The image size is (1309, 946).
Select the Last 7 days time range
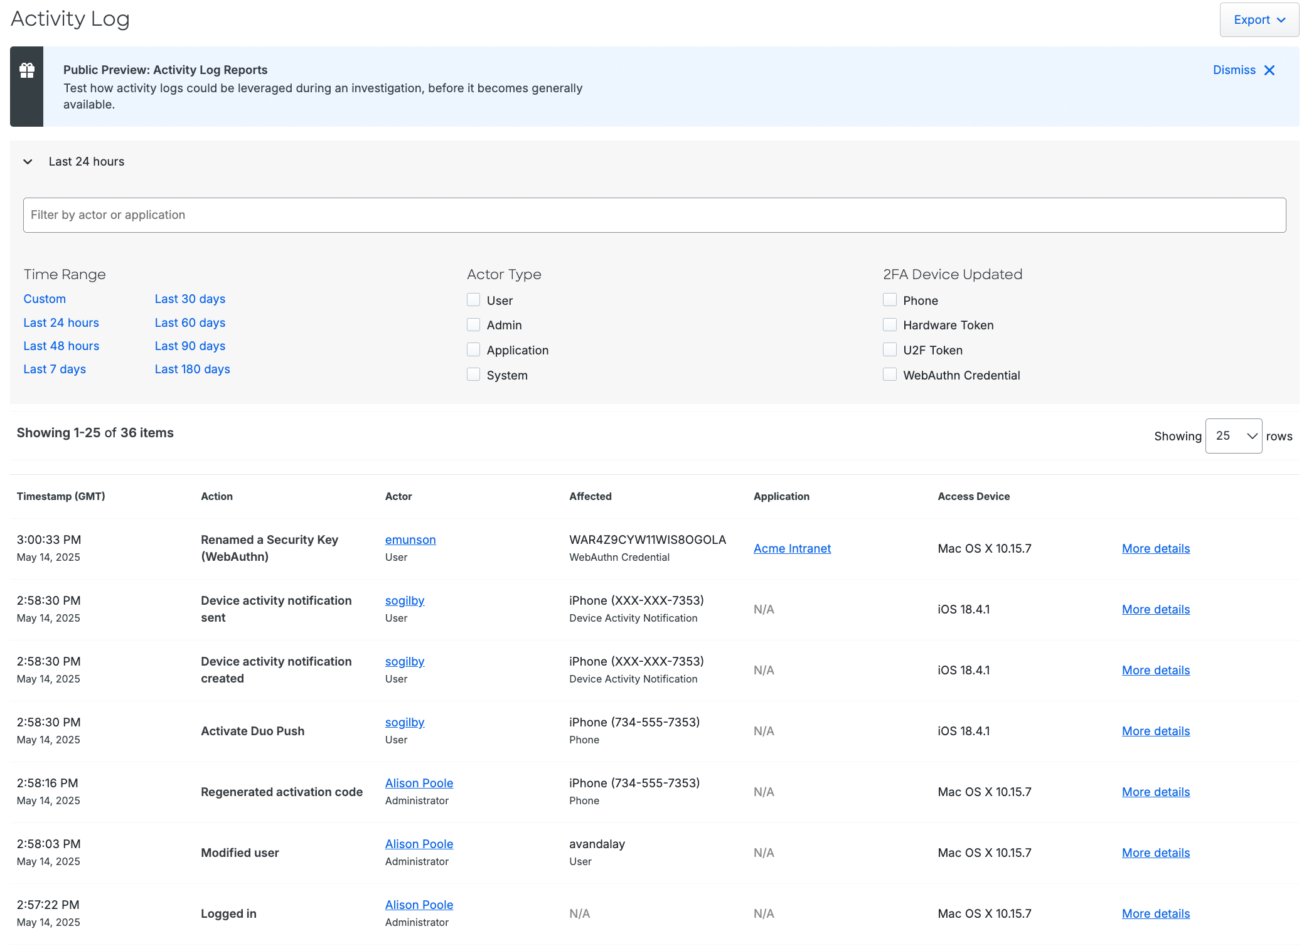[x=55, y=369]
